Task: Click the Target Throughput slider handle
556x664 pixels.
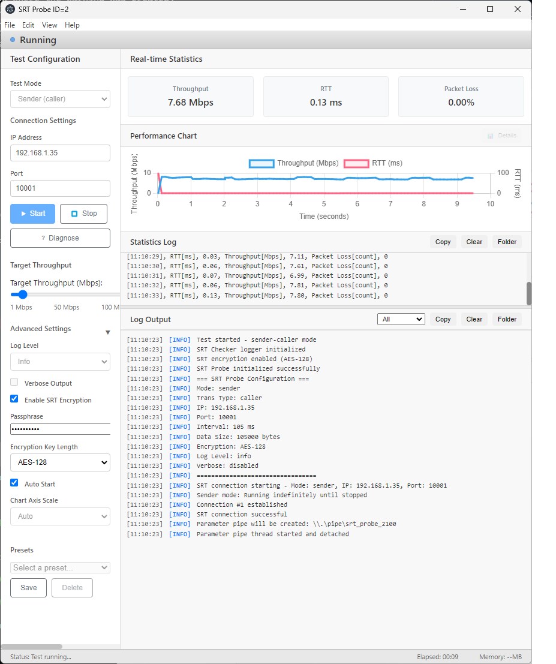Action: (22, 295)
